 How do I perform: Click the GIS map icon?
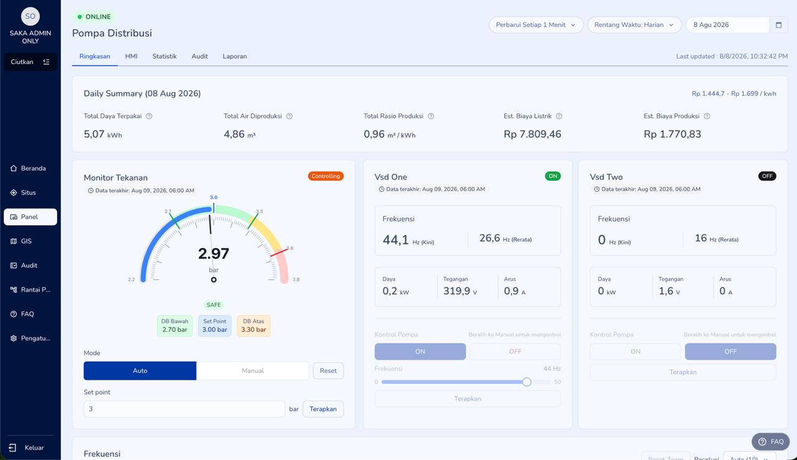pyautogui.click(x=14, y=241)
